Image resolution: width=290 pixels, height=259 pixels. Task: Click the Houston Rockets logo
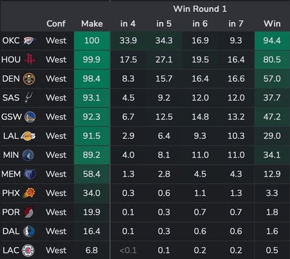[30, 60]
